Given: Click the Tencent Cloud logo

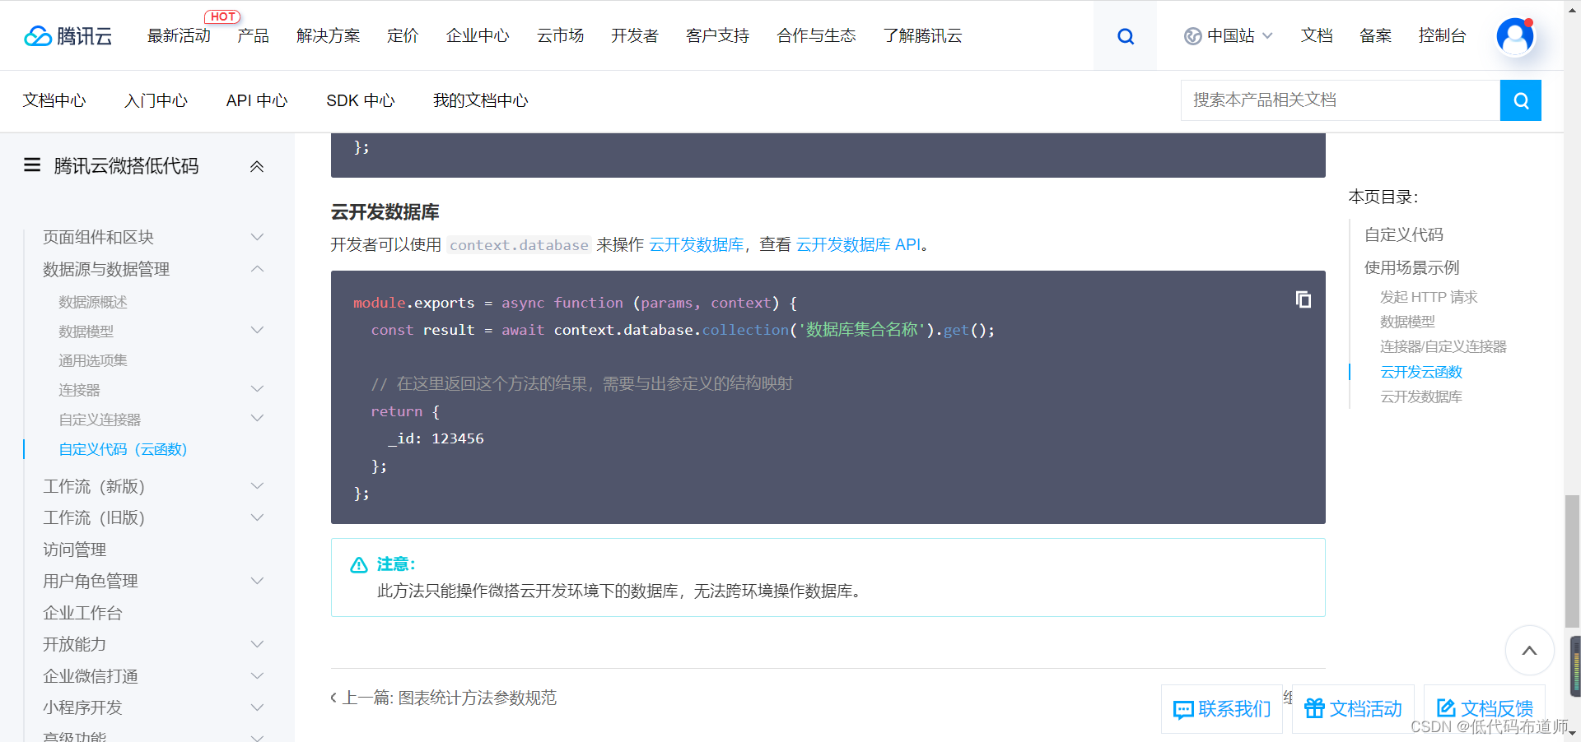Looking at the screenshot, I should tap(68, 35).
